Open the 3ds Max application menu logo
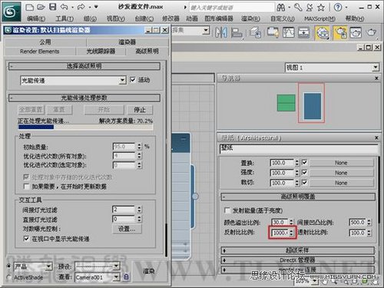The width and height of the screenshot is (384, 288). 12,12
